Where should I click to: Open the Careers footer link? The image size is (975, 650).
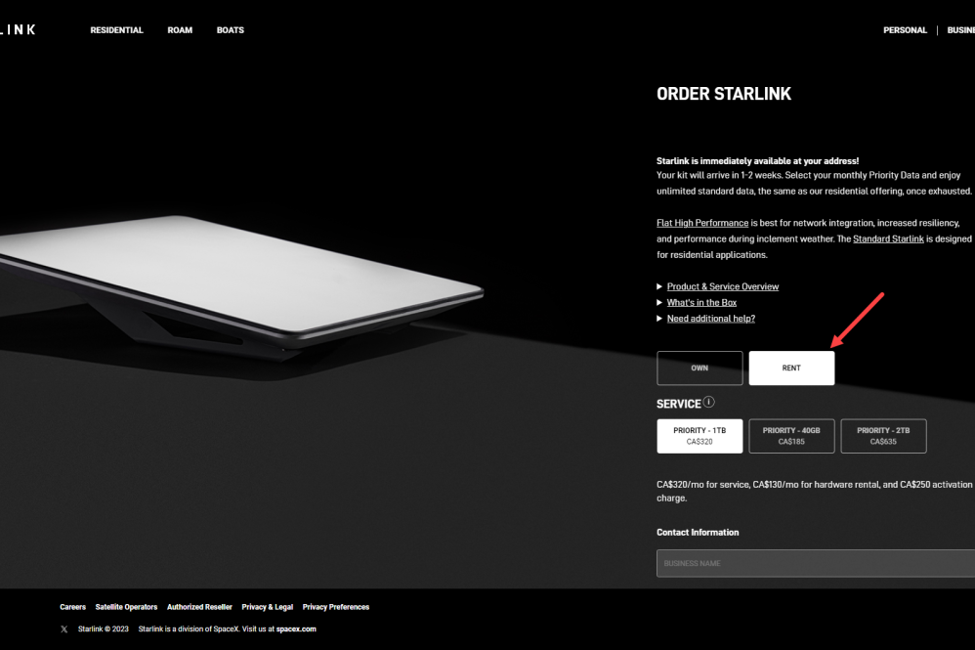coord(72,607)
